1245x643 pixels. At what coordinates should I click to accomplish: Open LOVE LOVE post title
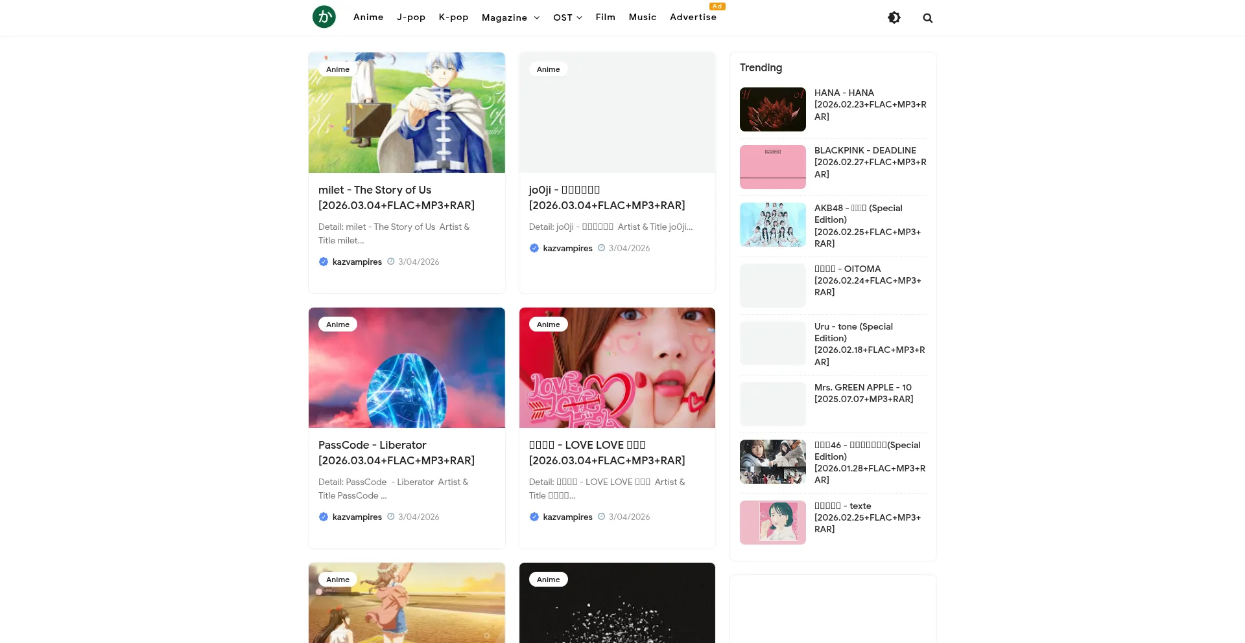607,453
